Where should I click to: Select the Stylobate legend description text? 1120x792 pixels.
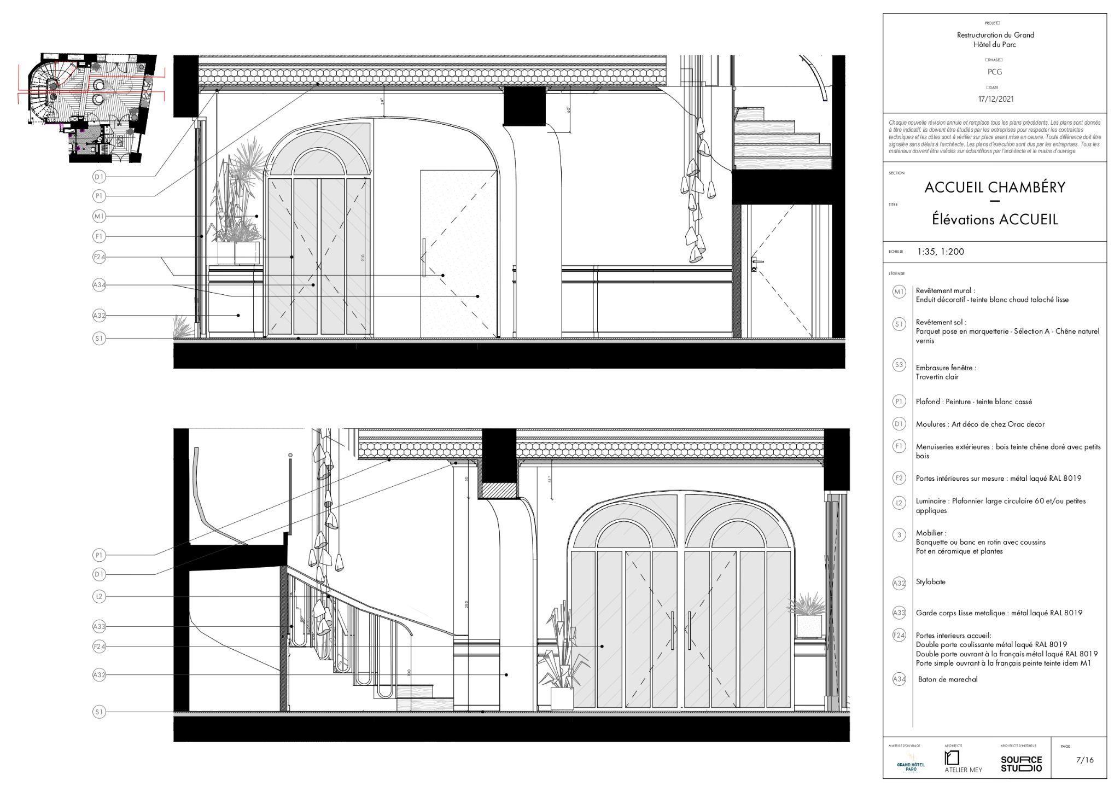930,582
